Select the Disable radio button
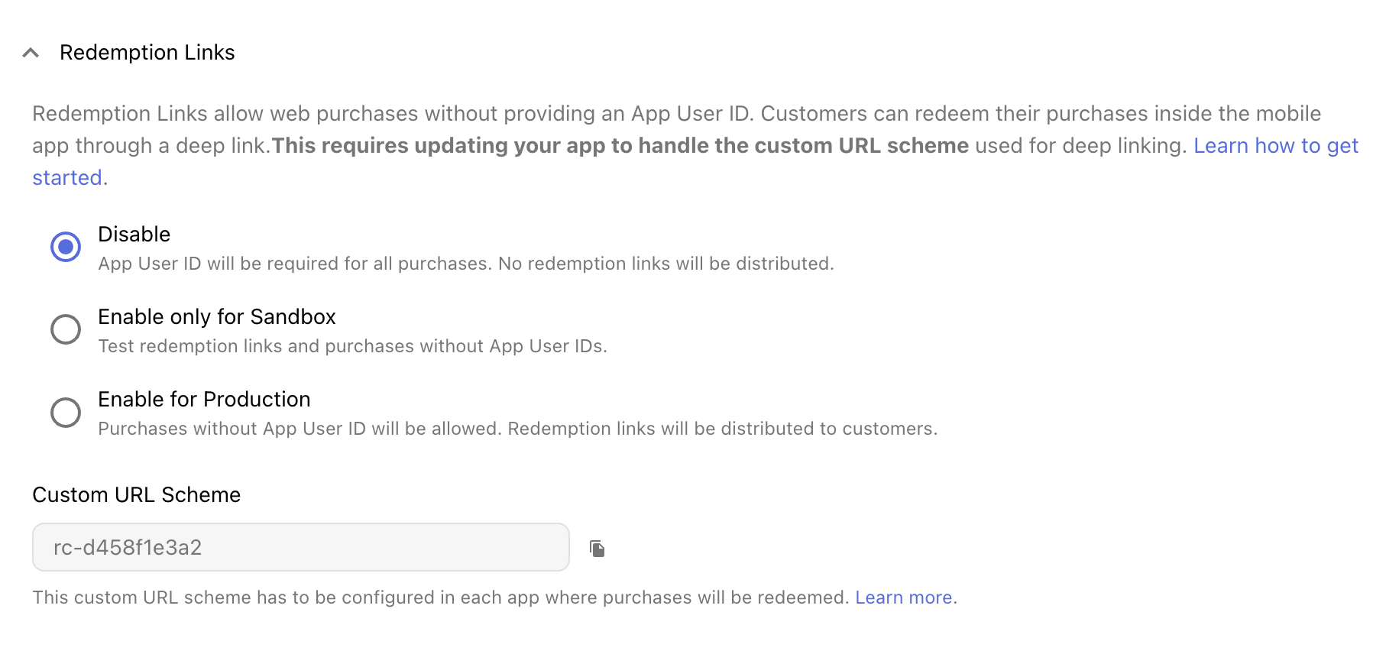This screenshot has width=1386, height=651. (x=66, y=247)
